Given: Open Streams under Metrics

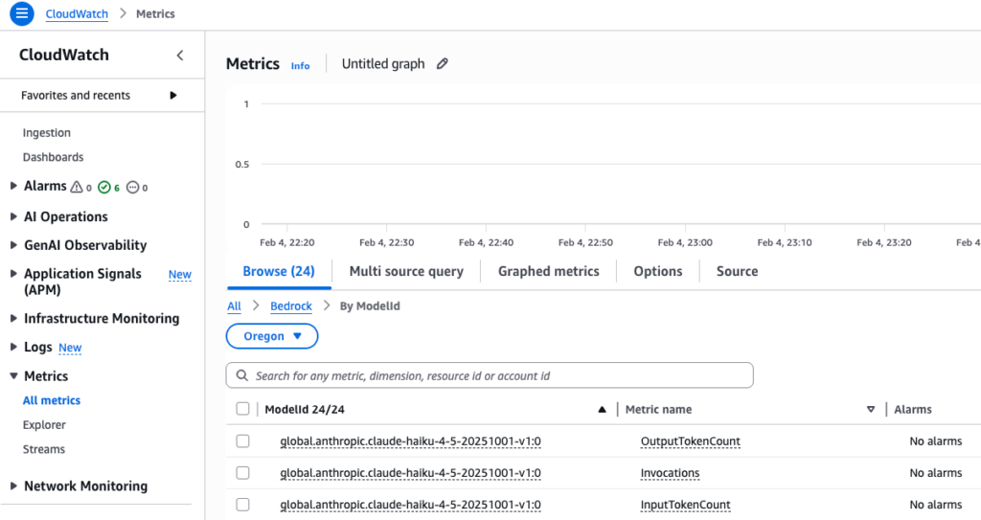Looking at the screenshot, I should (44, 449).
